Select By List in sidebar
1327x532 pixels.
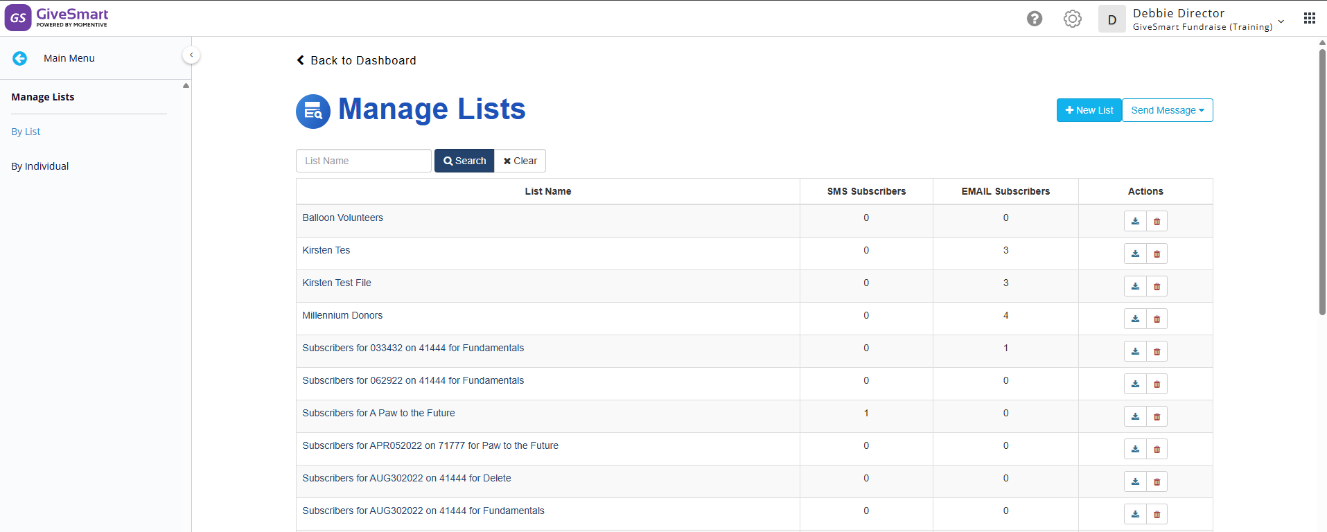[26, 132]
